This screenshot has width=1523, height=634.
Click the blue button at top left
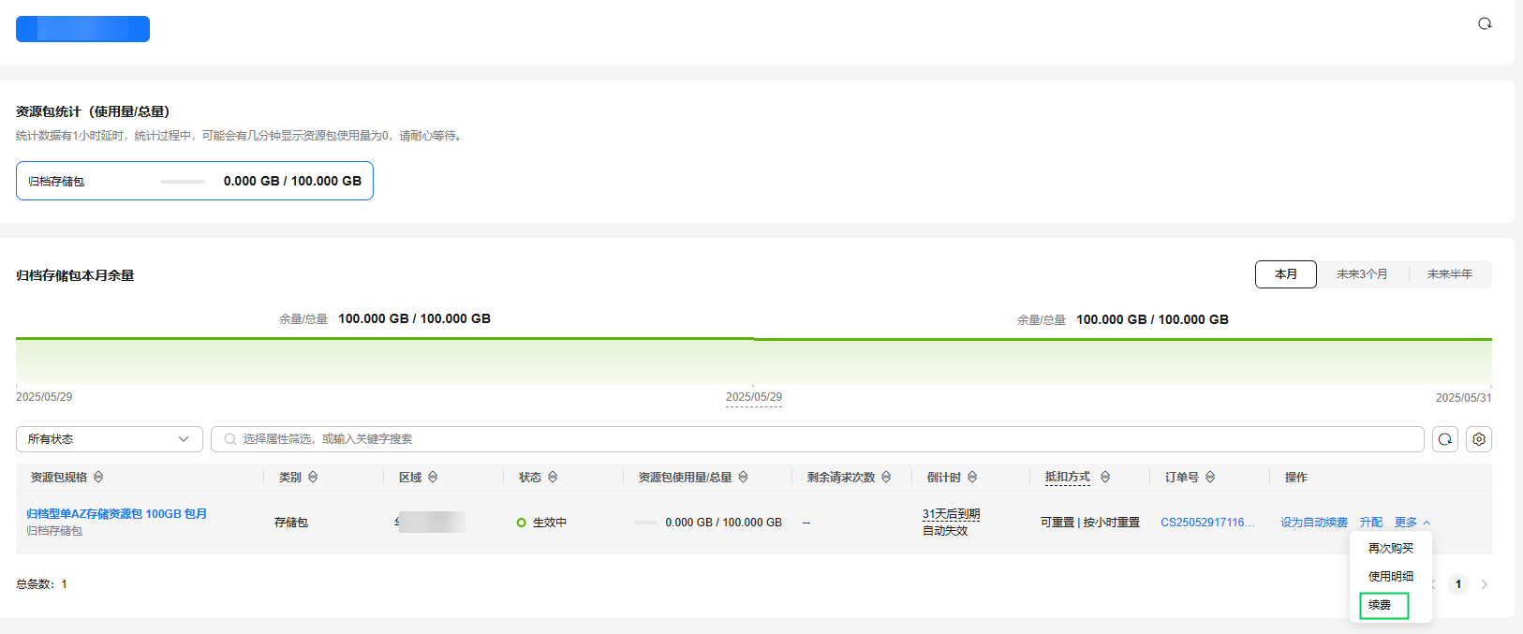click(x=82, y=29)
